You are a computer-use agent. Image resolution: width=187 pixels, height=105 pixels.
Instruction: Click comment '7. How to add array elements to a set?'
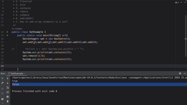(x=41, y=22)
